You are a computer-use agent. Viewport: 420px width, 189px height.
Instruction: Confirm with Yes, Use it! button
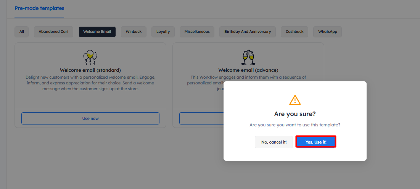(x=316, y=142)
